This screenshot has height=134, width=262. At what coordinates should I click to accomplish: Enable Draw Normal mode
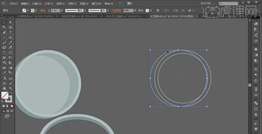point(3,111)
